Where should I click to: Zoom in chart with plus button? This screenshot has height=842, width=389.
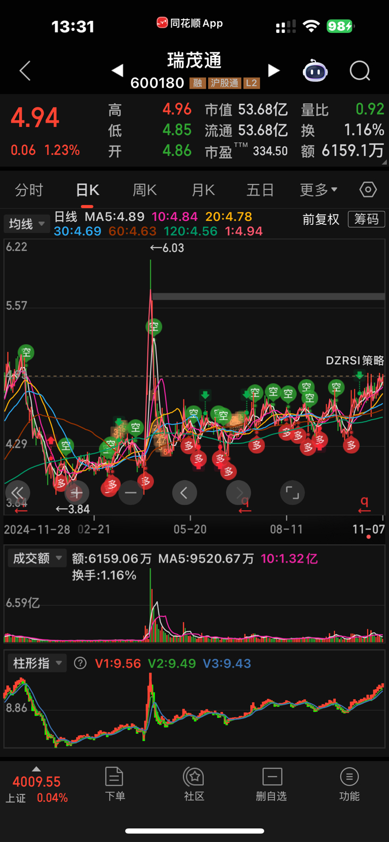coord(76,493)
